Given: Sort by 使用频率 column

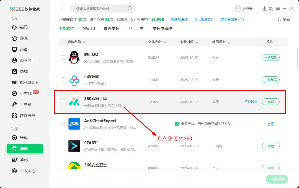Looking at the screenshot, I should [x=221, y=42].
